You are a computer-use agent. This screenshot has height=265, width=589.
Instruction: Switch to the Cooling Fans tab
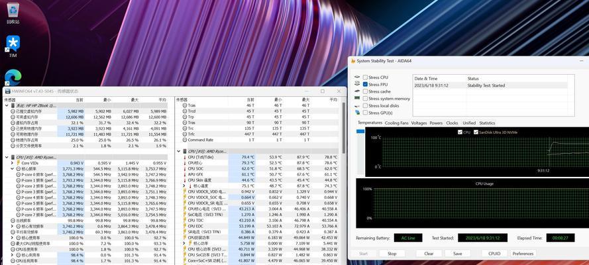click(x=397, y=123)
